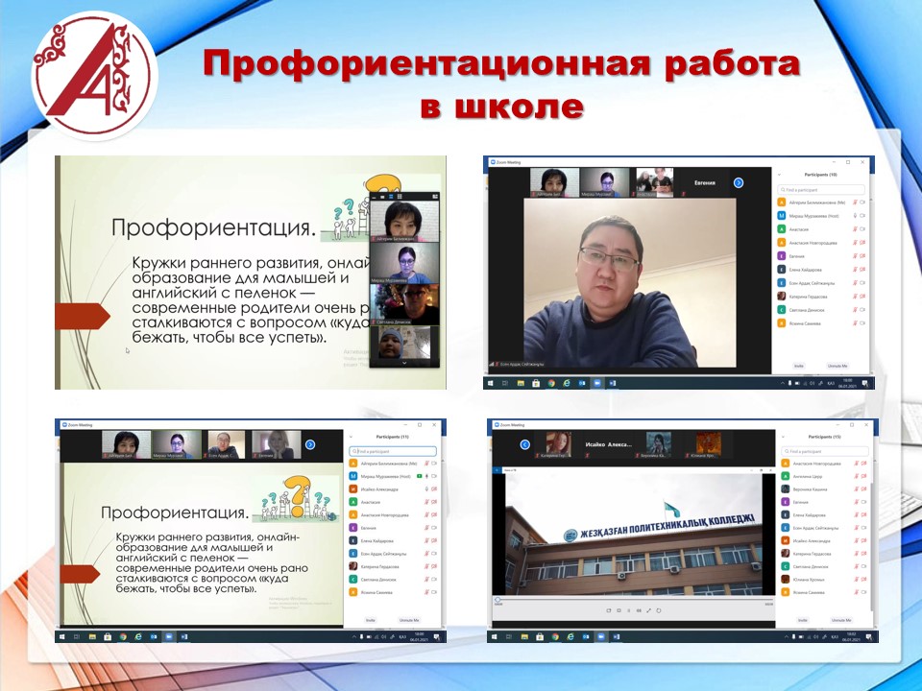This screenshot has height=691, width=922.
Task: Click Unmute Me in the Participants (11) panel
Action: [x=409, y=620]
